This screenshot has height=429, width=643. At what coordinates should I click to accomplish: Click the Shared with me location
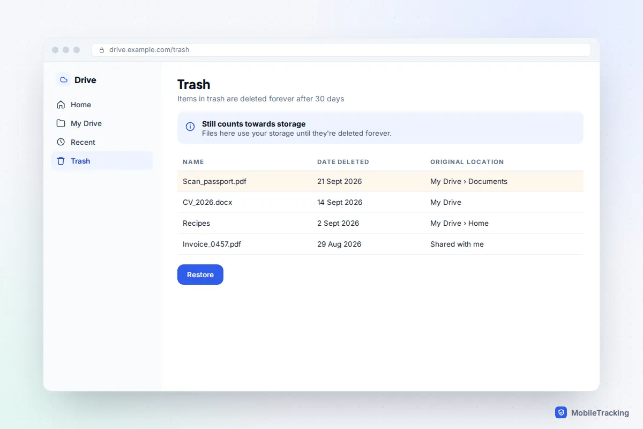457,244
